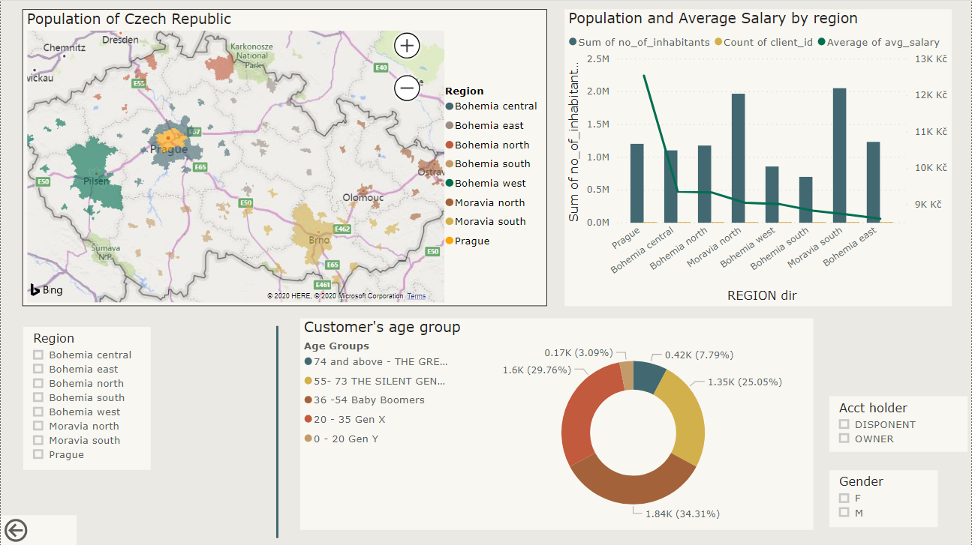Screen dimensions: 972x545
Task: Check Moravia south in the Region slicer
Action: pyautogui.click(x=38, y=440)
